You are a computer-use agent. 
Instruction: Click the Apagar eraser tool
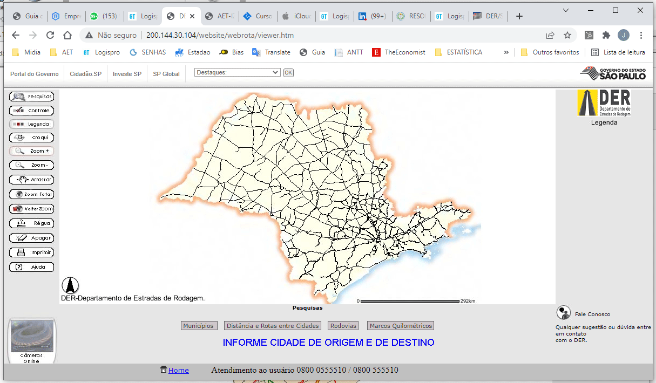31,237
